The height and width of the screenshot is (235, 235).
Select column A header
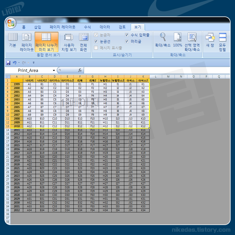tap(17, 77)
